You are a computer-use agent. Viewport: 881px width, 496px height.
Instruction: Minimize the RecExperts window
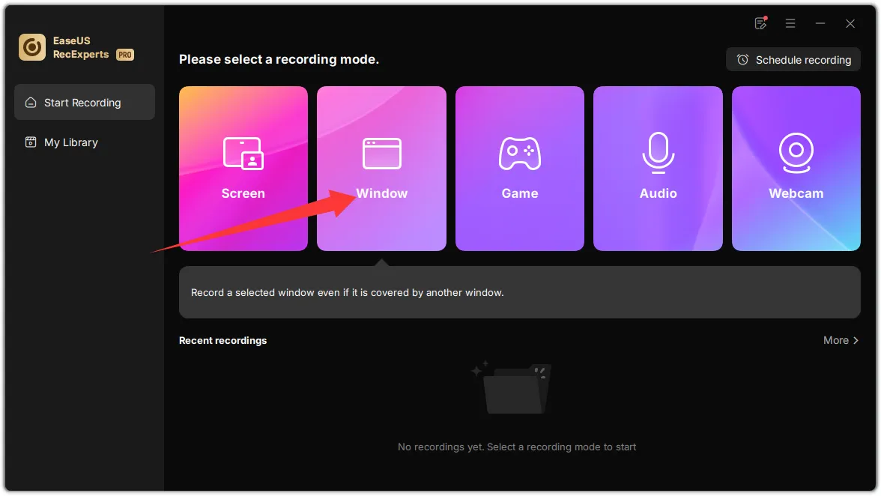point(820,23)
